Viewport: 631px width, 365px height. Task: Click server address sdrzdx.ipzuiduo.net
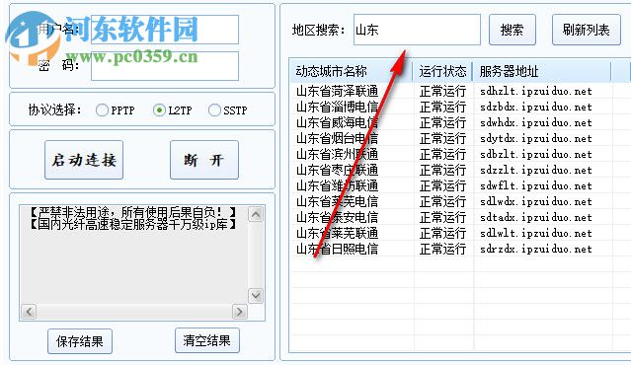pyautogui.click(x=536, y=250)
